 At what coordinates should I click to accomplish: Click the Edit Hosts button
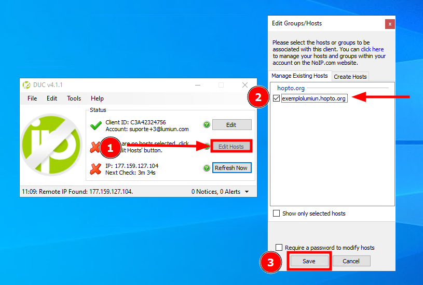click(x=231, y=147)
